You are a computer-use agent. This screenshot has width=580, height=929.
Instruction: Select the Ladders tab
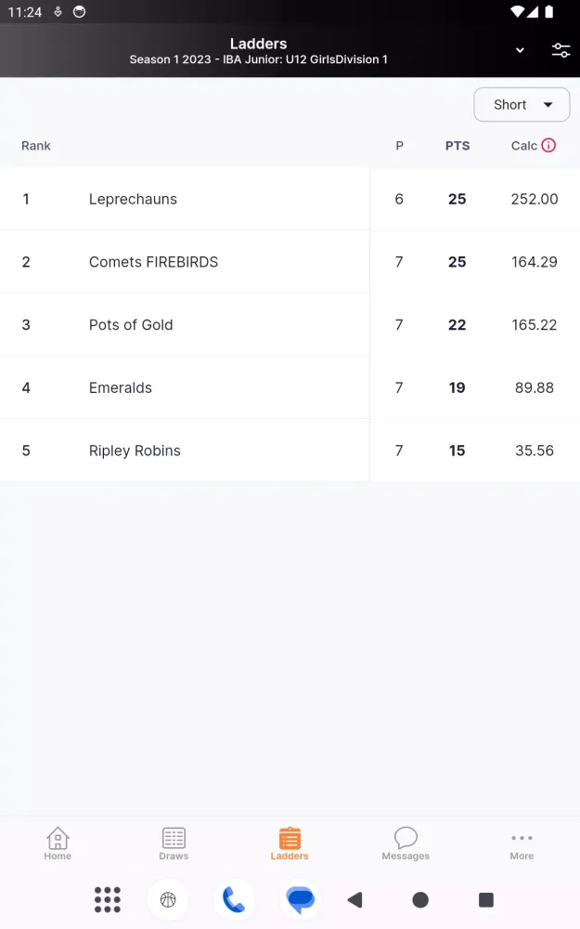(x=290, y=844)
